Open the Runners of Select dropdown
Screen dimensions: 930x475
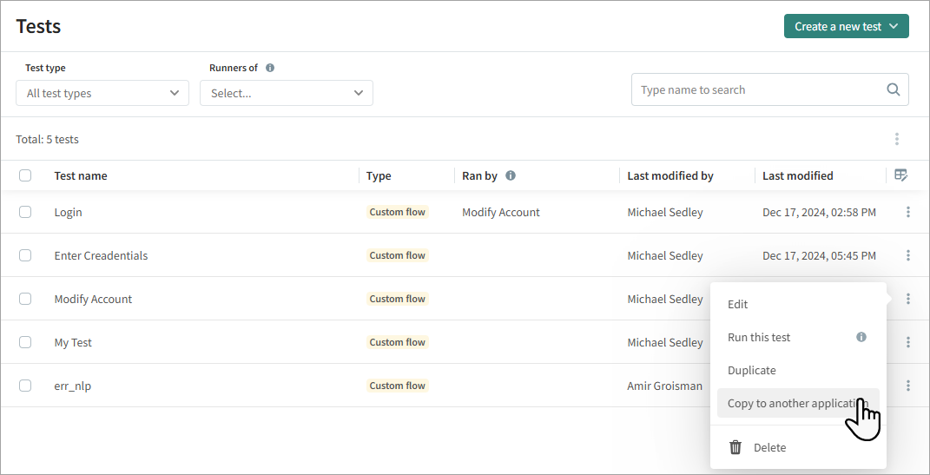[287, 93]
